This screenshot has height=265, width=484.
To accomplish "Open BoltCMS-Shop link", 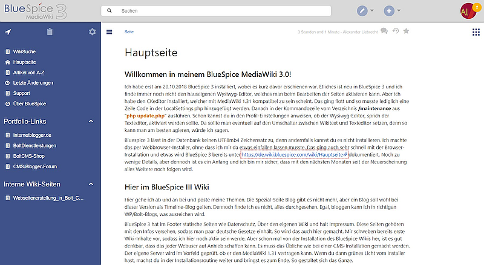I will pyautogui.click(x=28, y=156).
